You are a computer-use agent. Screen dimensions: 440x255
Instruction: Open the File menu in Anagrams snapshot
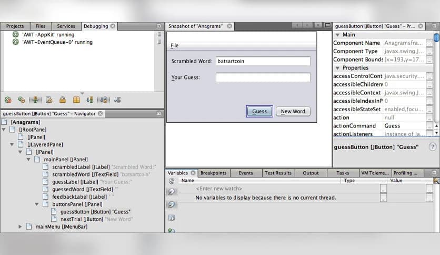pyautogui.click(x=174, y=45)
